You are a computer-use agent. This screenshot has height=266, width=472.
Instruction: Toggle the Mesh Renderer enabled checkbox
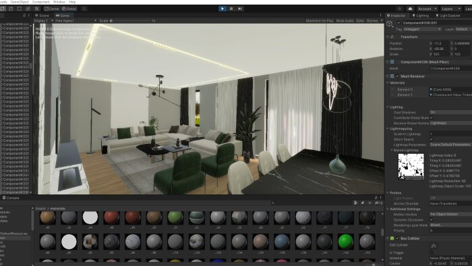(x=397, y=76)
